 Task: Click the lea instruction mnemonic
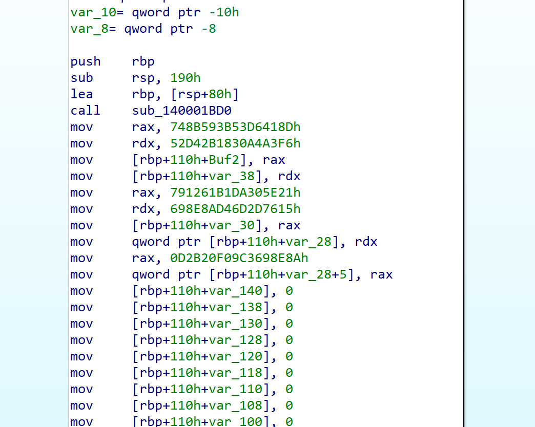click(81, 94)
